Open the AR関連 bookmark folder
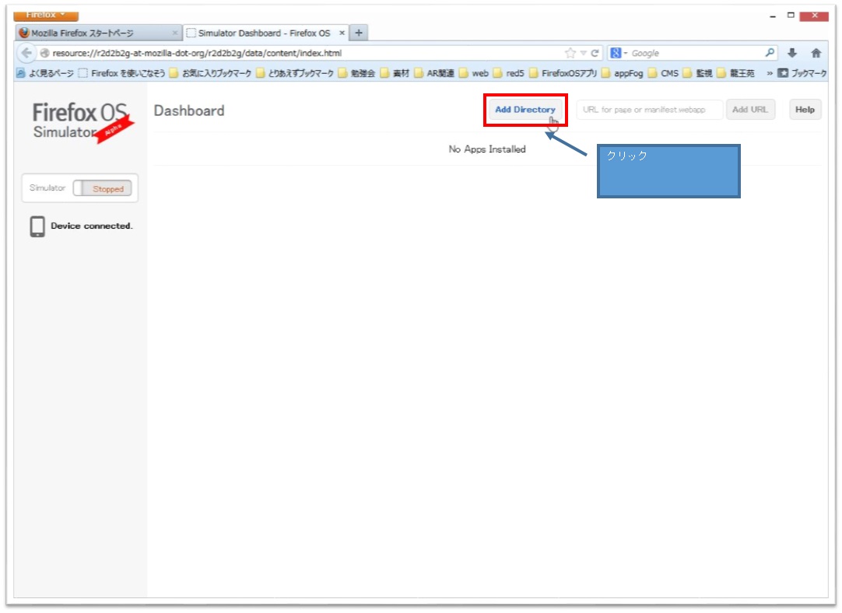842x613 pixels. (x=434, y=73)
